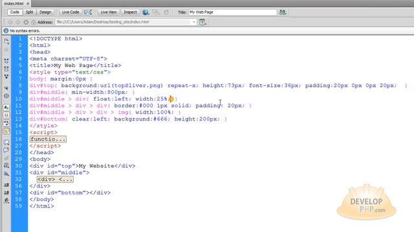Toggle Live View button
The image size is (414, 232).
point(109,12)
